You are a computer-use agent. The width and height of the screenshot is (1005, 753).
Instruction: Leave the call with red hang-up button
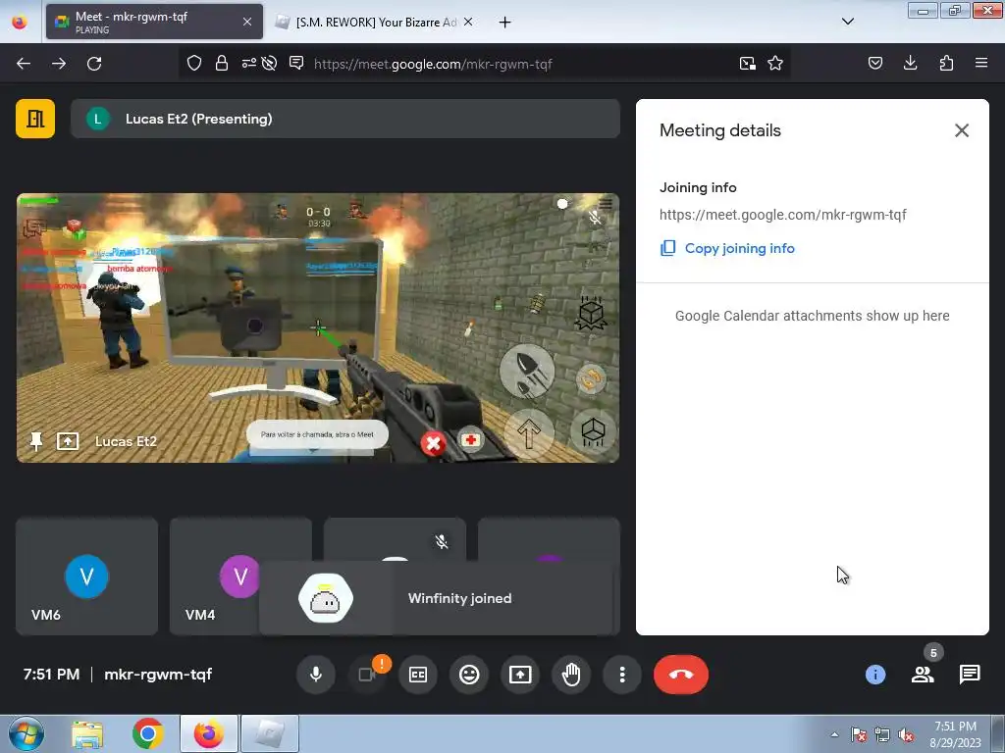681,675
